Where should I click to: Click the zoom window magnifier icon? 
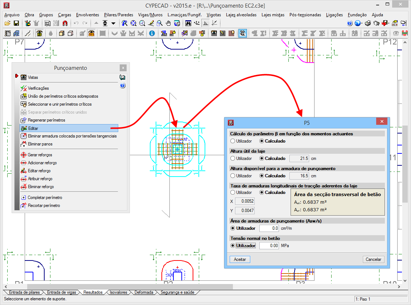[159, 23]
